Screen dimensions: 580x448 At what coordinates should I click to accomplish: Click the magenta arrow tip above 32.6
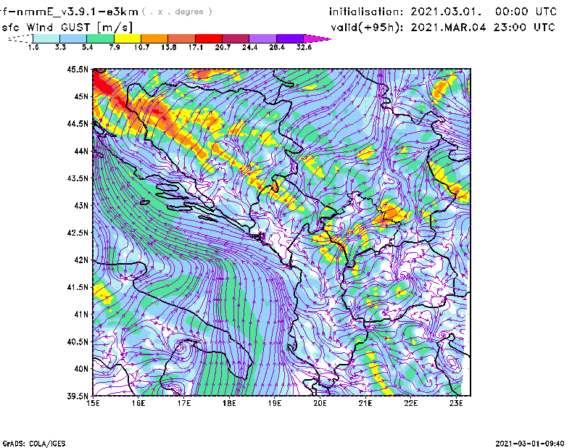(x=317, y=38)
